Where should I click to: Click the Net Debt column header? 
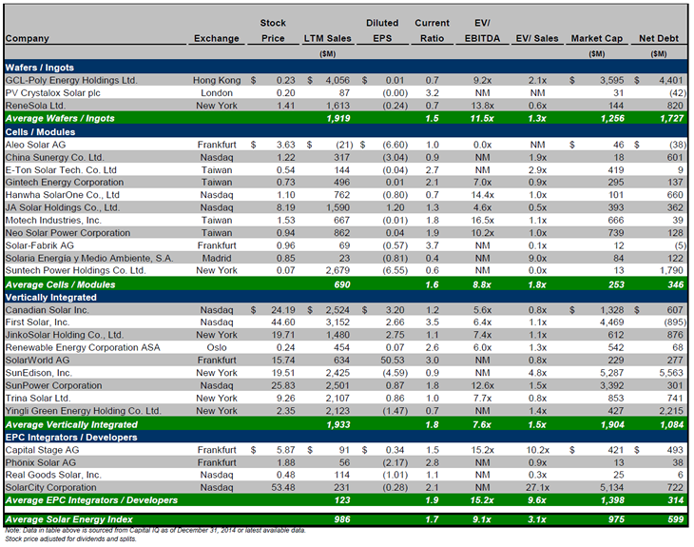point(659,39)
